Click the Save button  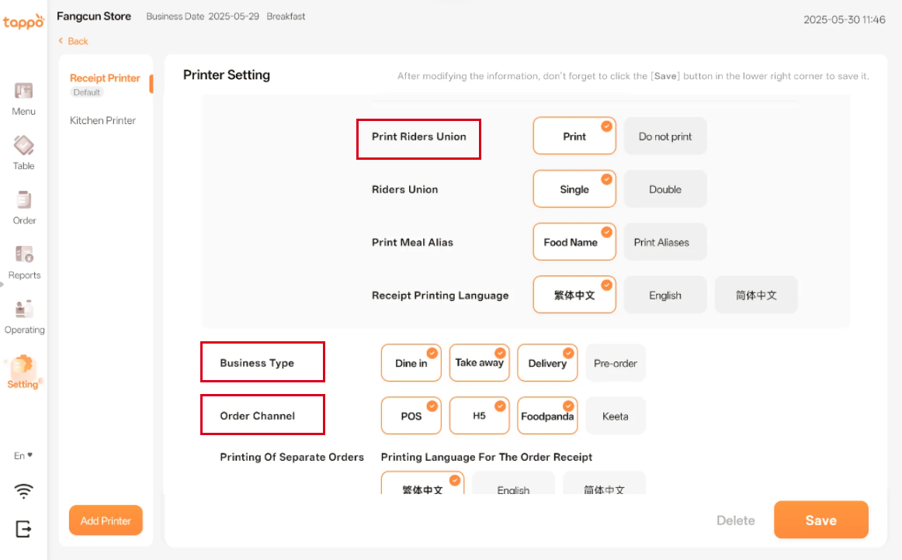pos(820,520)
